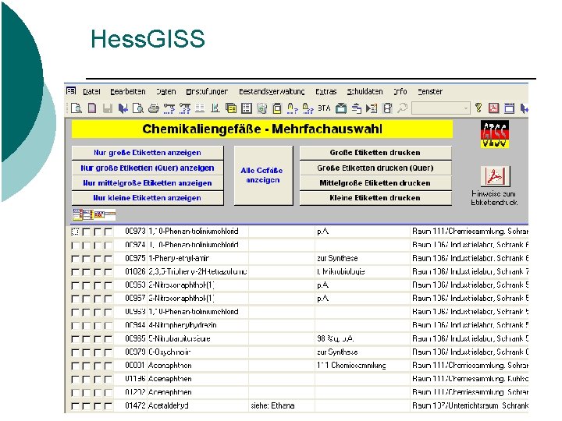Click Alle Gefäße anzeigen button

point(264,175)
